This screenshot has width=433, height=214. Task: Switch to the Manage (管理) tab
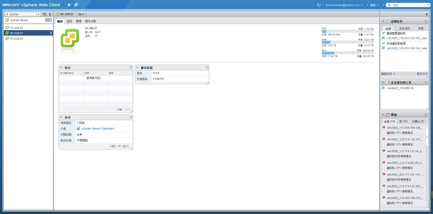pyautogui.click(x=78, y=21)
